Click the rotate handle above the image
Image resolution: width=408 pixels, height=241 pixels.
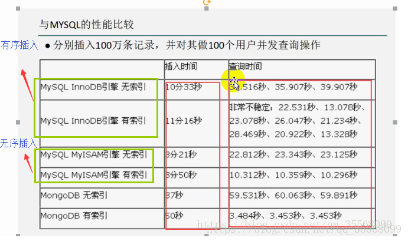pos(207,2)
